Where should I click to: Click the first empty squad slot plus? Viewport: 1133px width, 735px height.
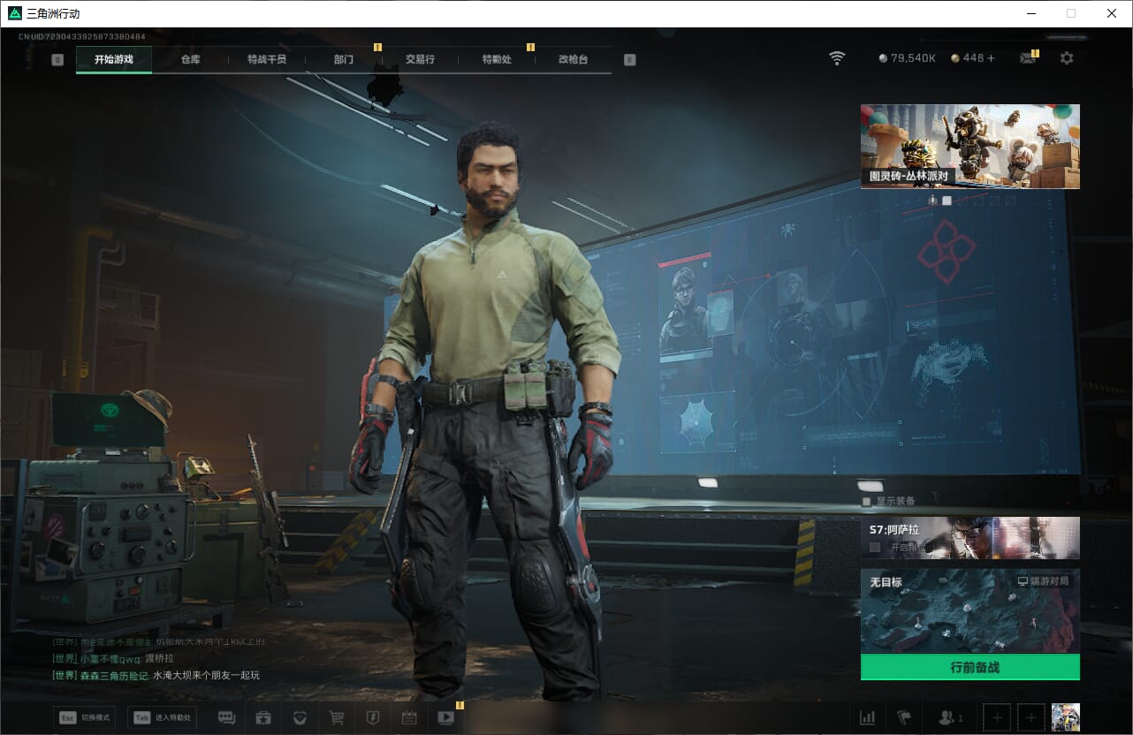coord(997,717)
